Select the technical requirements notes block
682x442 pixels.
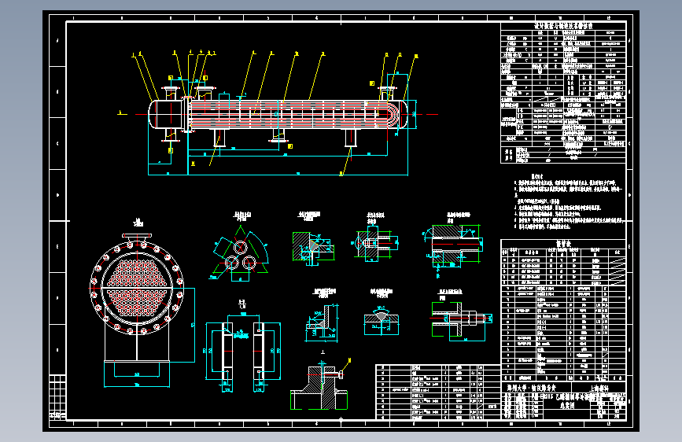569,202
